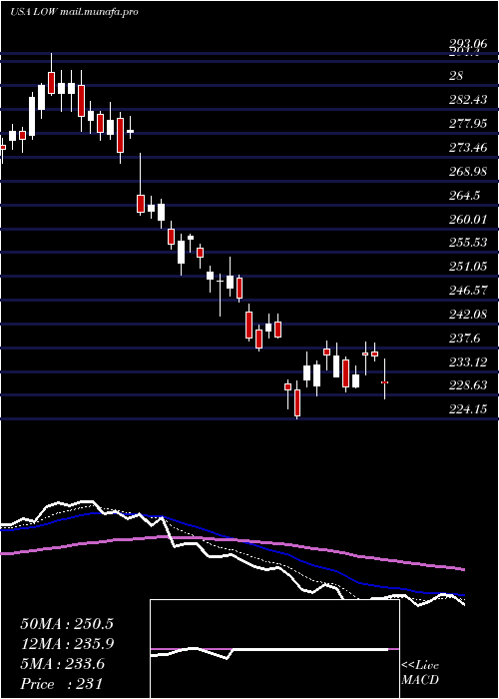499x699 pixels.
Task: Click the 5MA : 233.6 readout
Action: point(62,664)
